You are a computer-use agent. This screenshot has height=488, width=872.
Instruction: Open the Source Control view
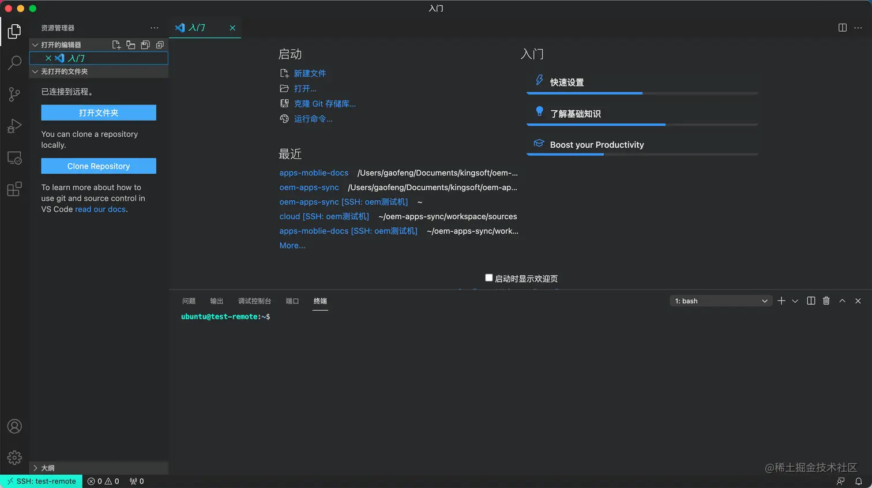pos(14,94)
